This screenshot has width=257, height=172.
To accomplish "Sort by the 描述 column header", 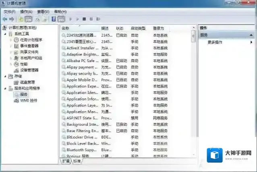I will [x=108, y=28].
